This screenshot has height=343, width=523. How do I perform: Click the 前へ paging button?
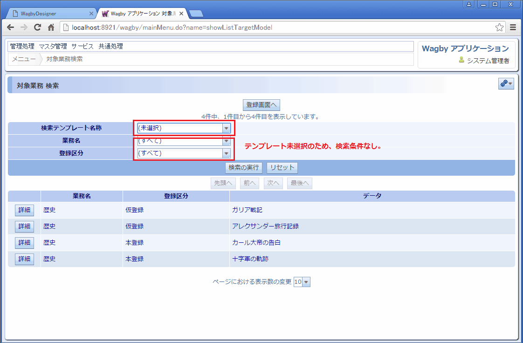(x=249, y=183)
